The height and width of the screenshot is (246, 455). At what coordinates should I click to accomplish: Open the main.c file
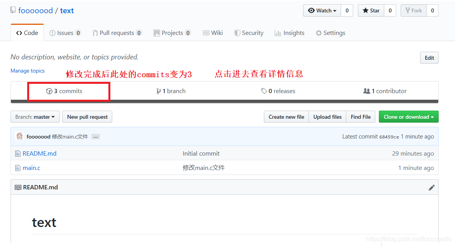(31, 168)
